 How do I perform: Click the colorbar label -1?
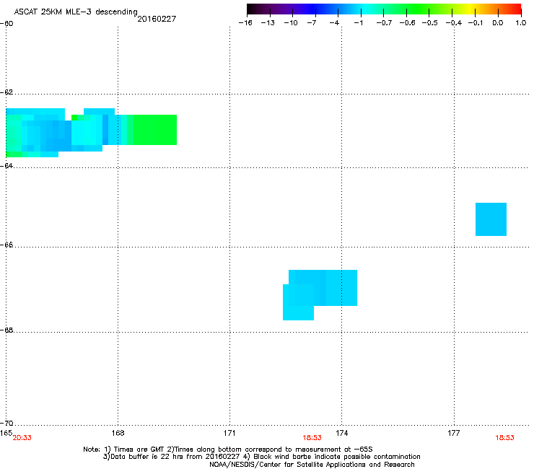click(x=358, y=23)
